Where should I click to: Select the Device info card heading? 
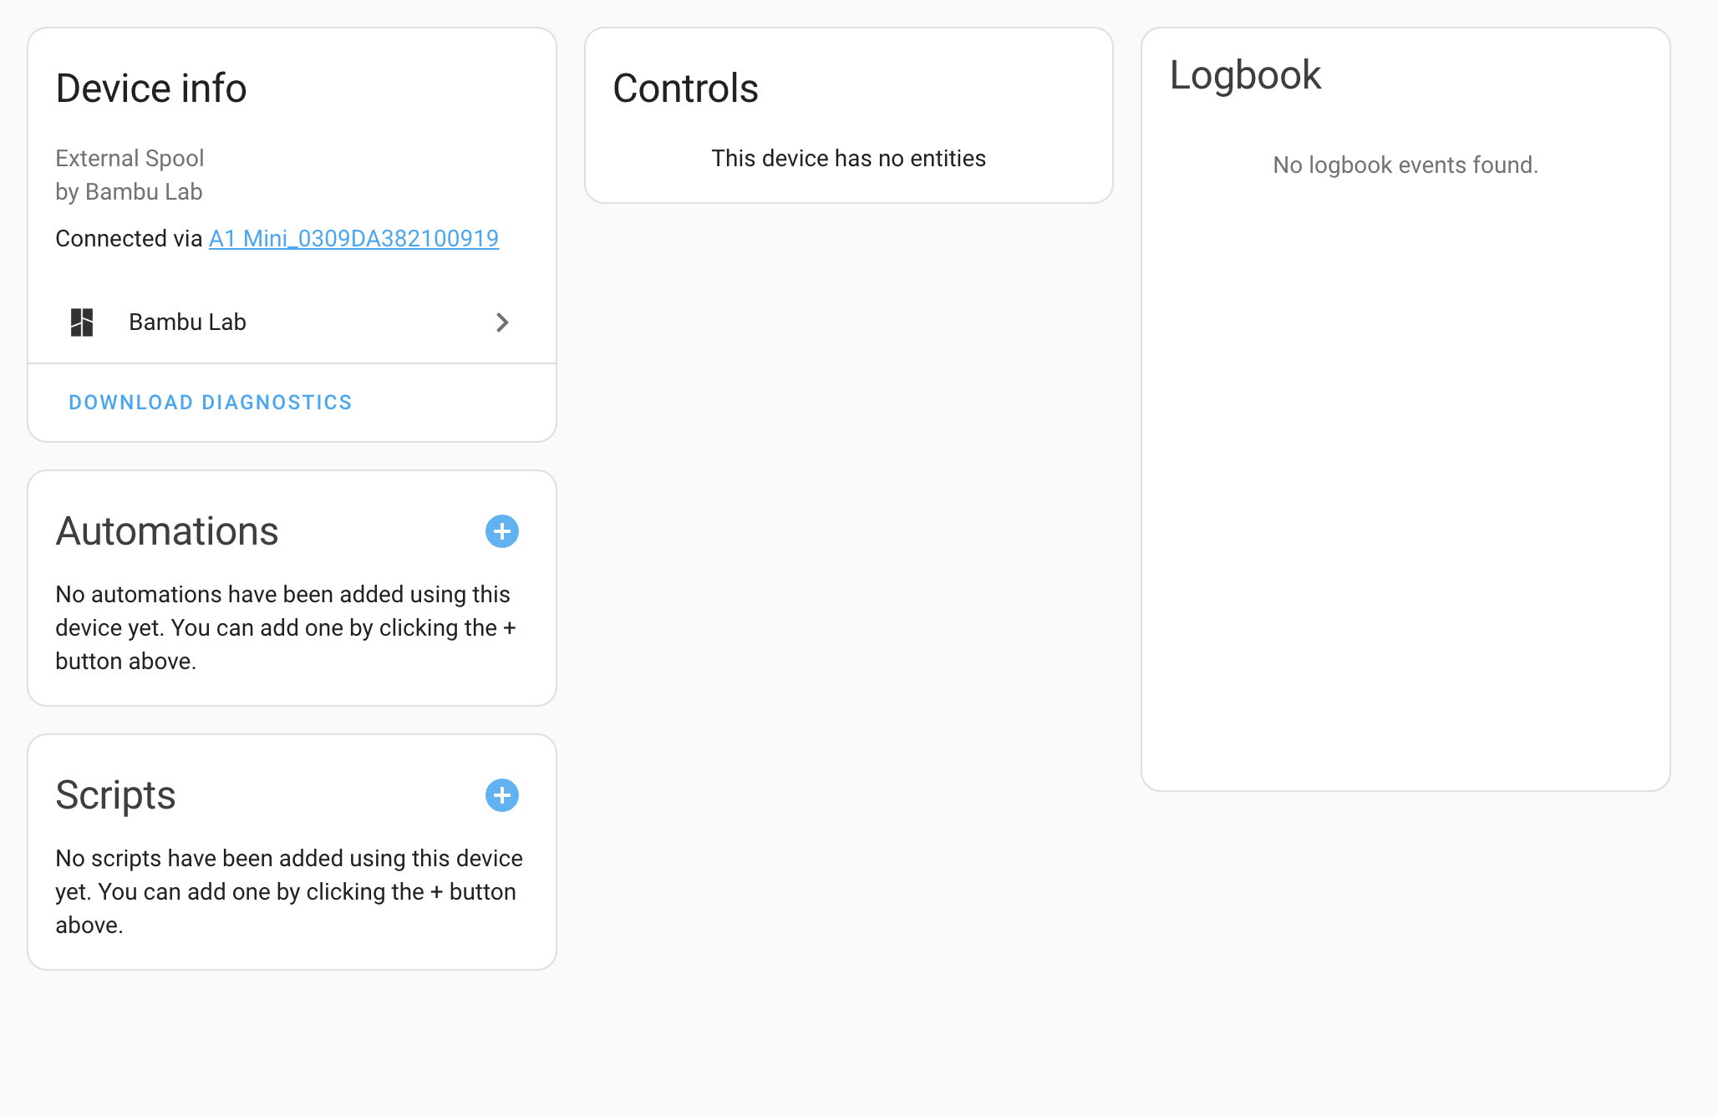[x=151, y=88]
